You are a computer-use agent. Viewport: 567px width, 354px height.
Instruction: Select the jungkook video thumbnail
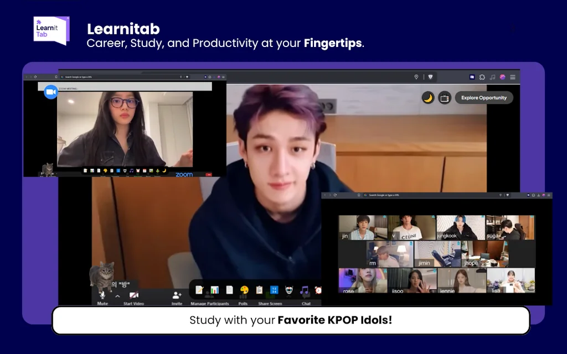[461, 227]
